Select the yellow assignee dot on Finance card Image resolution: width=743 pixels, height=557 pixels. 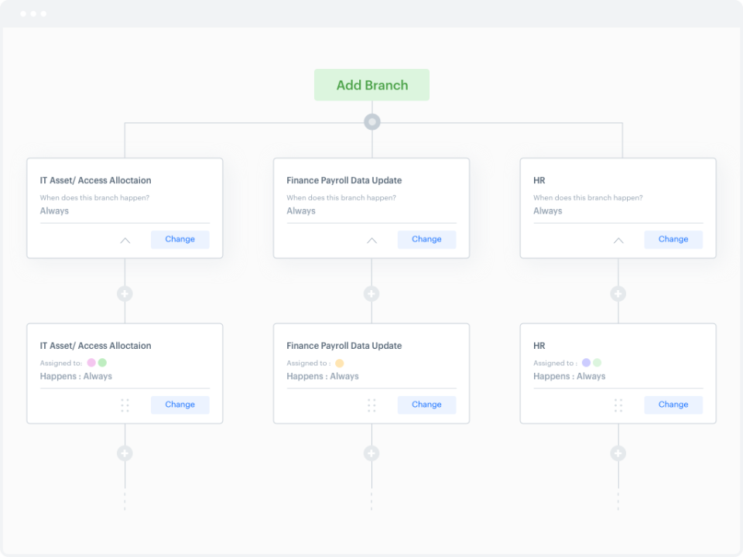339,362
